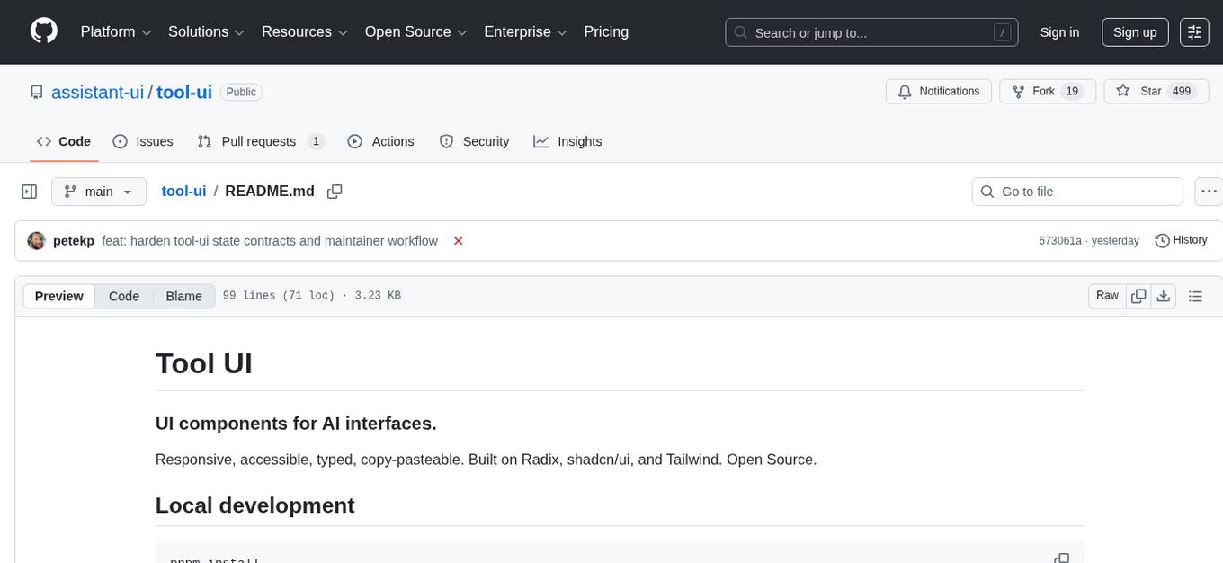Switch to the Code tab of the file

click(x=123, y=296)
